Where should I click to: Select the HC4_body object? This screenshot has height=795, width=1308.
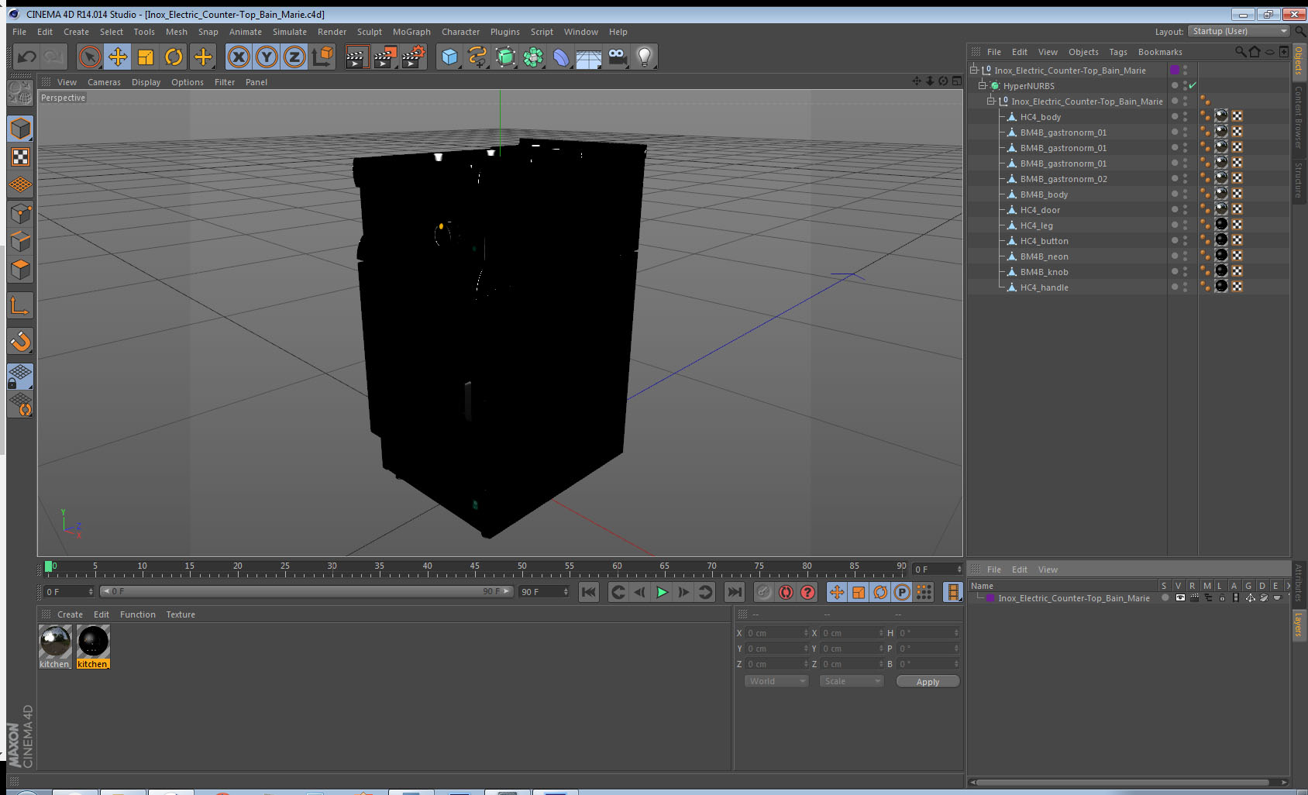[x=1040, y=117]
